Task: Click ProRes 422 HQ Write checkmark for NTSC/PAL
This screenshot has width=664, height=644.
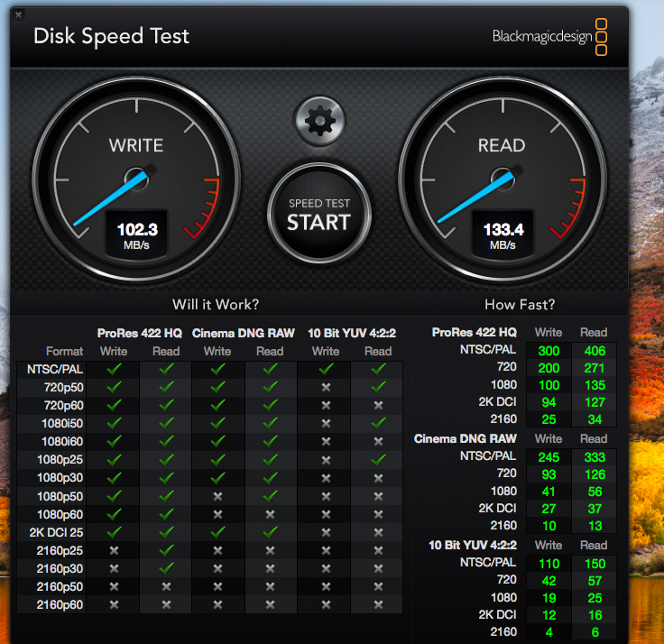Action: point(114,369)
